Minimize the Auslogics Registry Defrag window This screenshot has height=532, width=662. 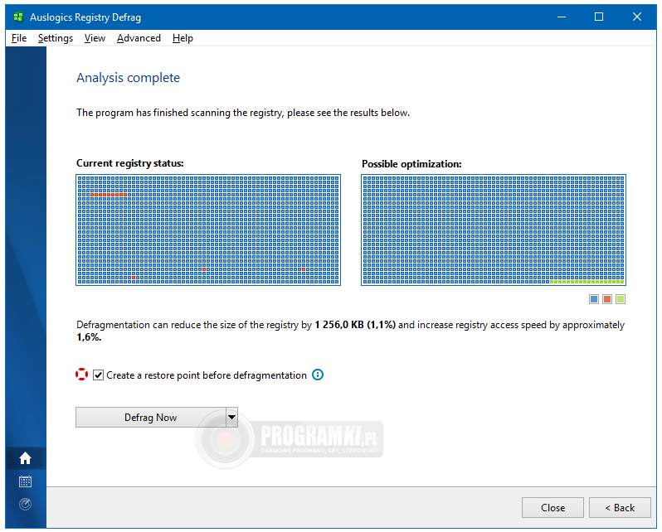click(561, 17)
